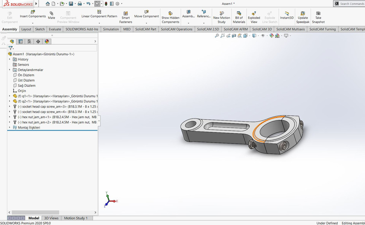Select the Montaj İlişkileri tree item

(29, 127)
